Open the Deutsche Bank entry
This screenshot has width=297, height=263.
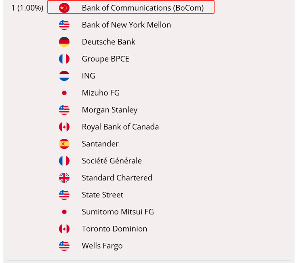[x=108, y=42]
